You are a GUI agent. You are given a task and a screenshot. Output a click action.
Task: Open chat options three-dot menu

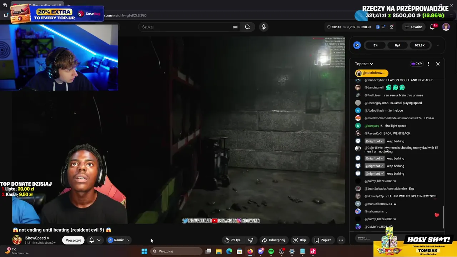click(428, 64)
